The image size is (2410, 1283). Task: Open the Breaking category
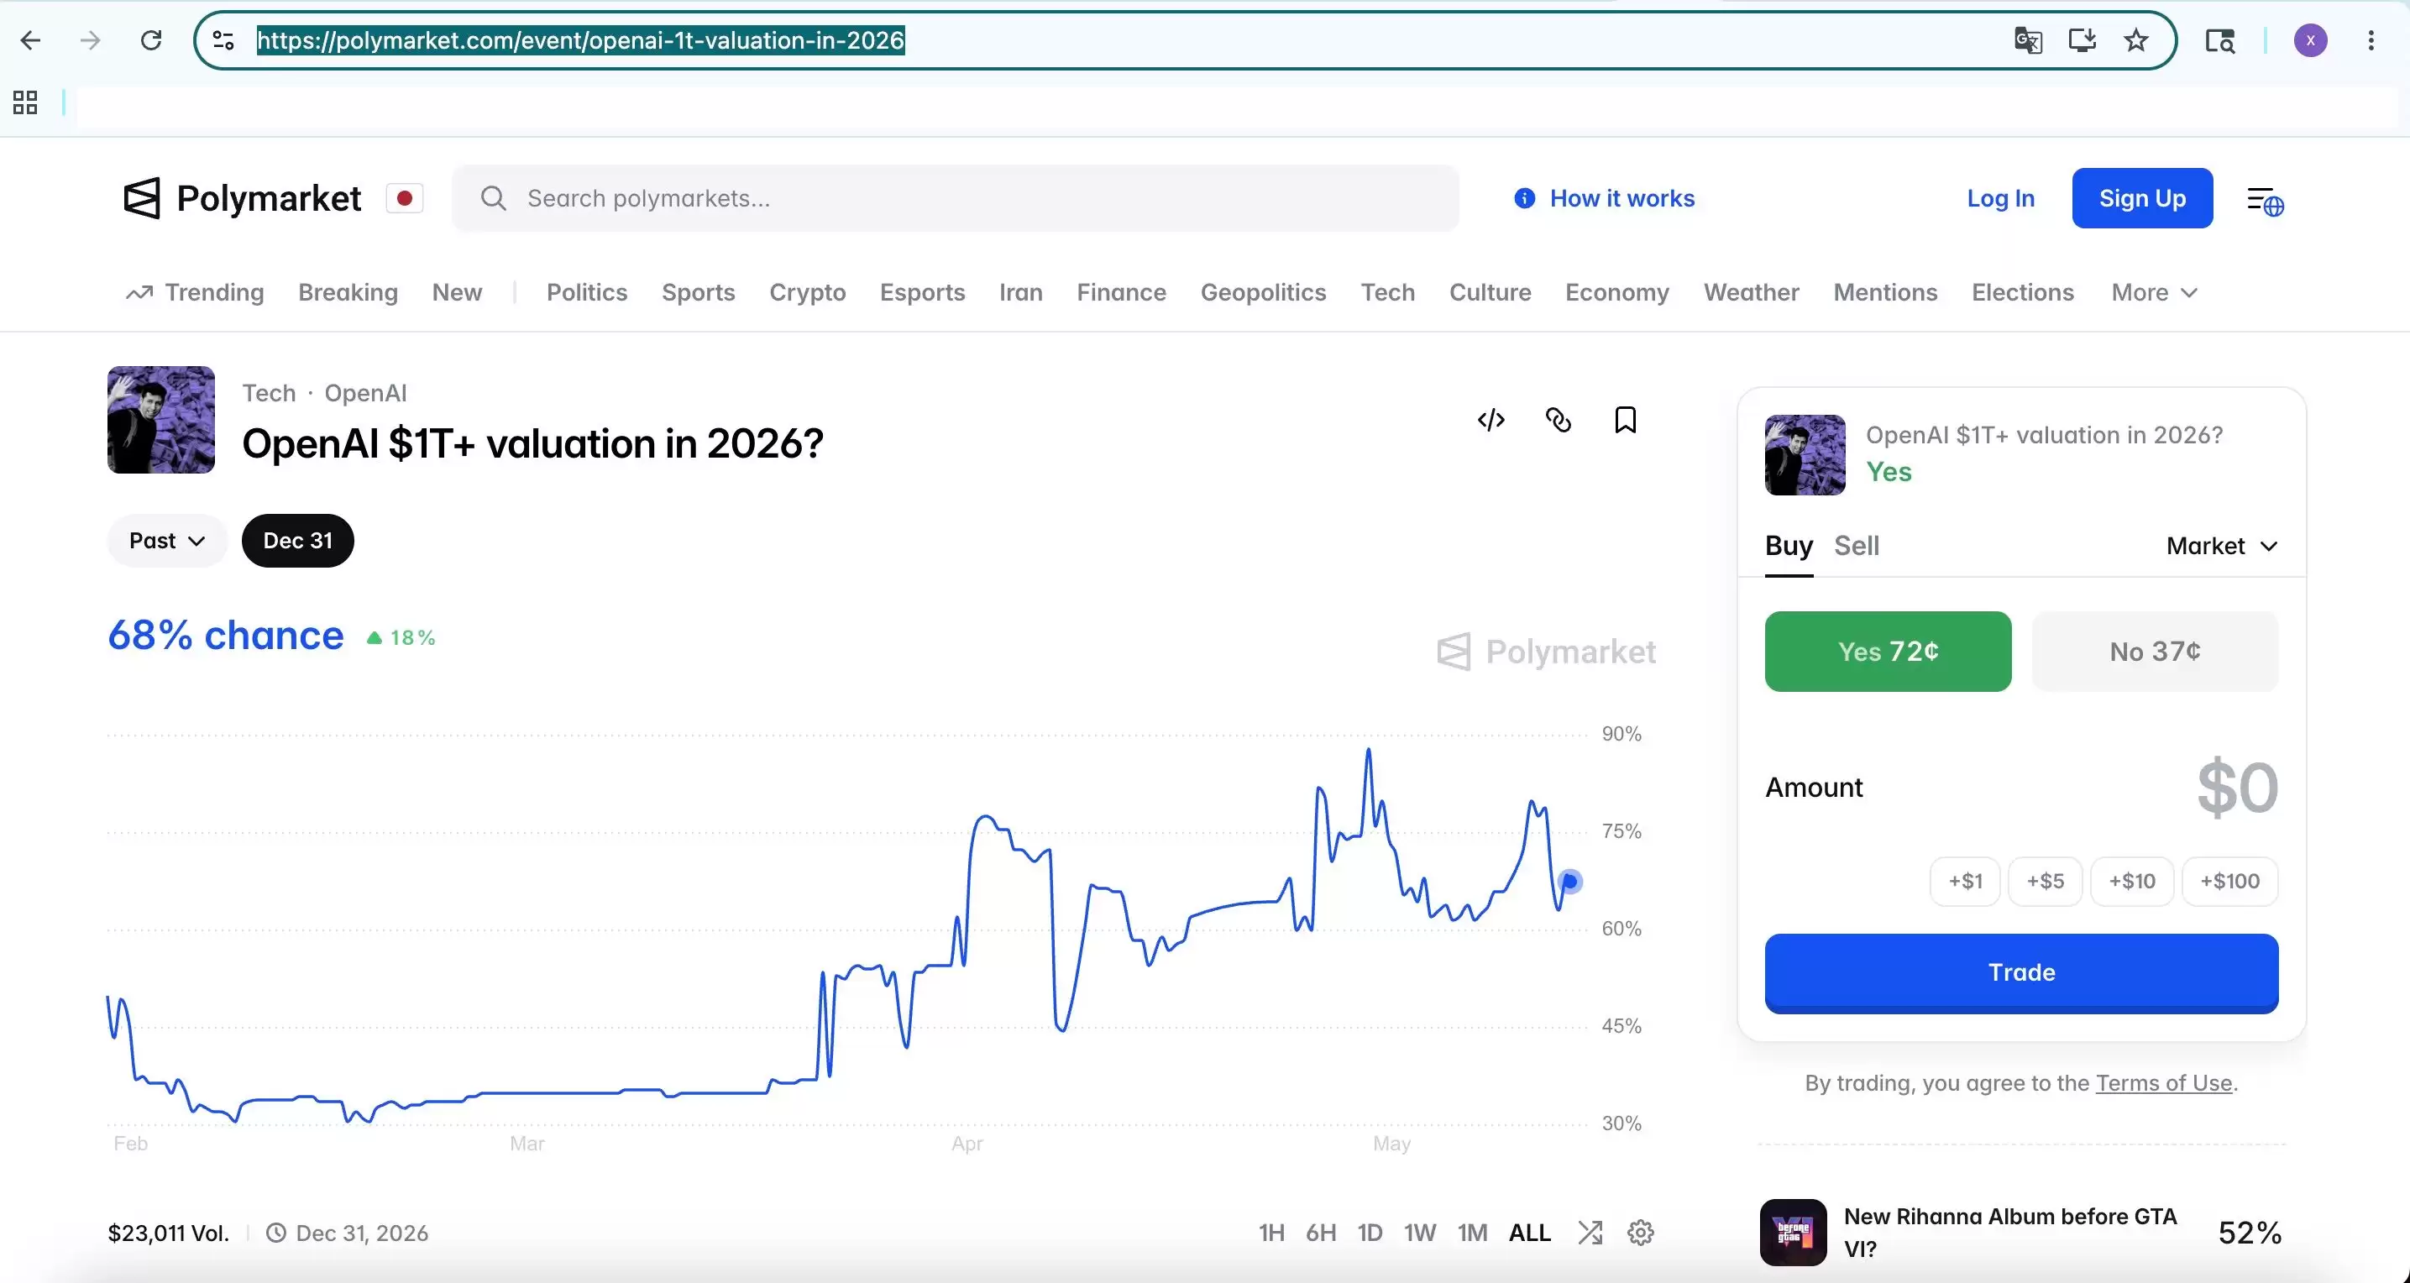(x=348, y=293)
